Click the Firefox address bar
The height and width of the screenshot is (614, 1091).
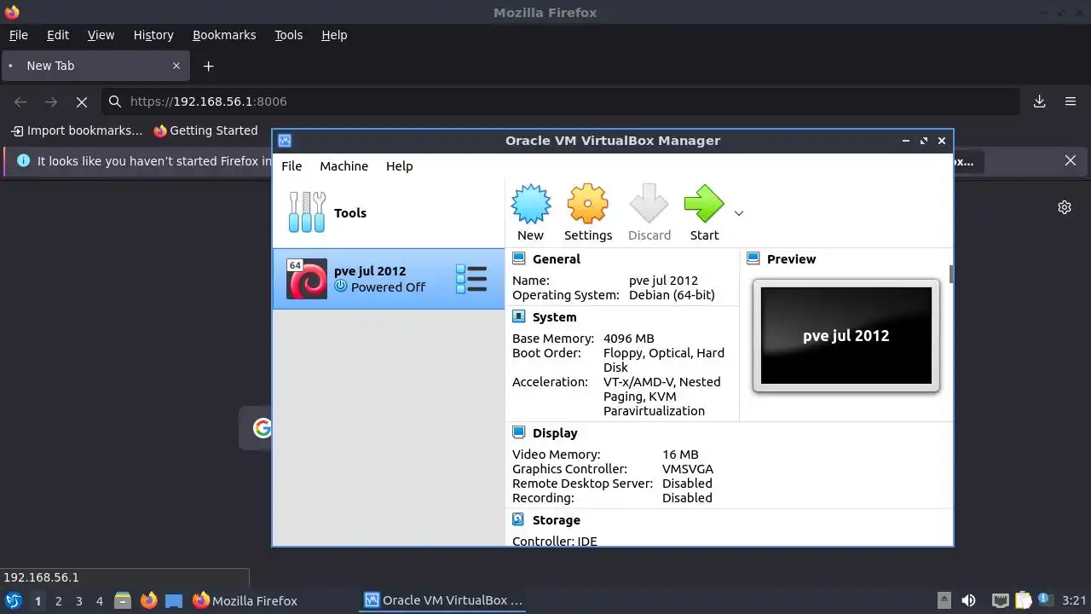pos(560,101)
